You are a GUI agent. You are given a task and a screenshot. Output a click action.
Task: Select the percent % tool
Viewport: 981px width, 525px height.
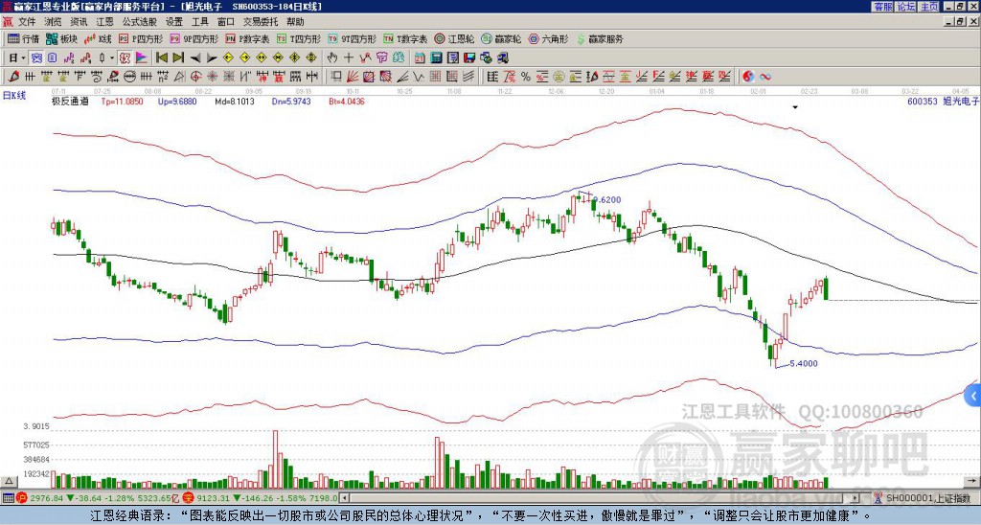(x=526, y=77)
